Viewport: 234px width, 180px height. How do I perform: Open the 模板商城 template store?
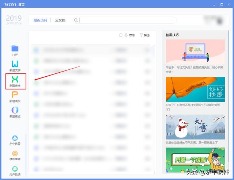(x=15, y=154)
